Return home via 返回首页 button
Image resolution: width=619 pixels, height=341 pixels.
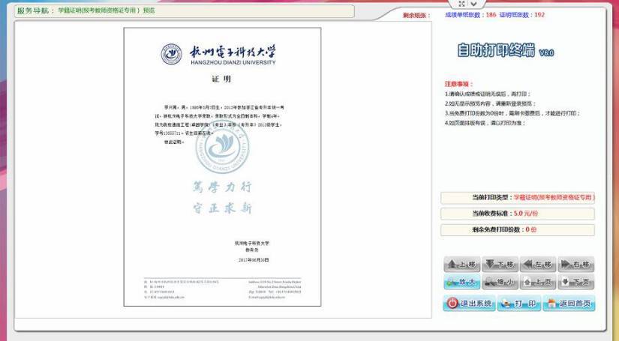pos(569,304)
